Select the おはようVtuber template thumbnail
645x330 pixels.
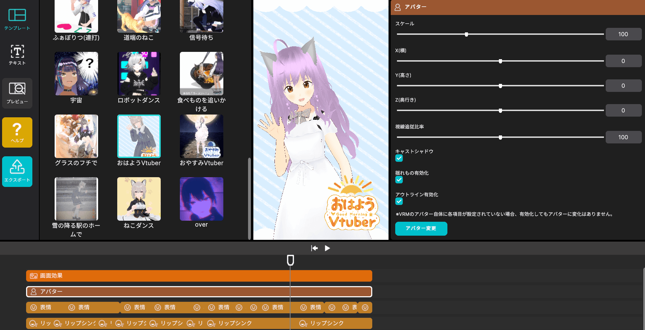click(x=139, y=136)
